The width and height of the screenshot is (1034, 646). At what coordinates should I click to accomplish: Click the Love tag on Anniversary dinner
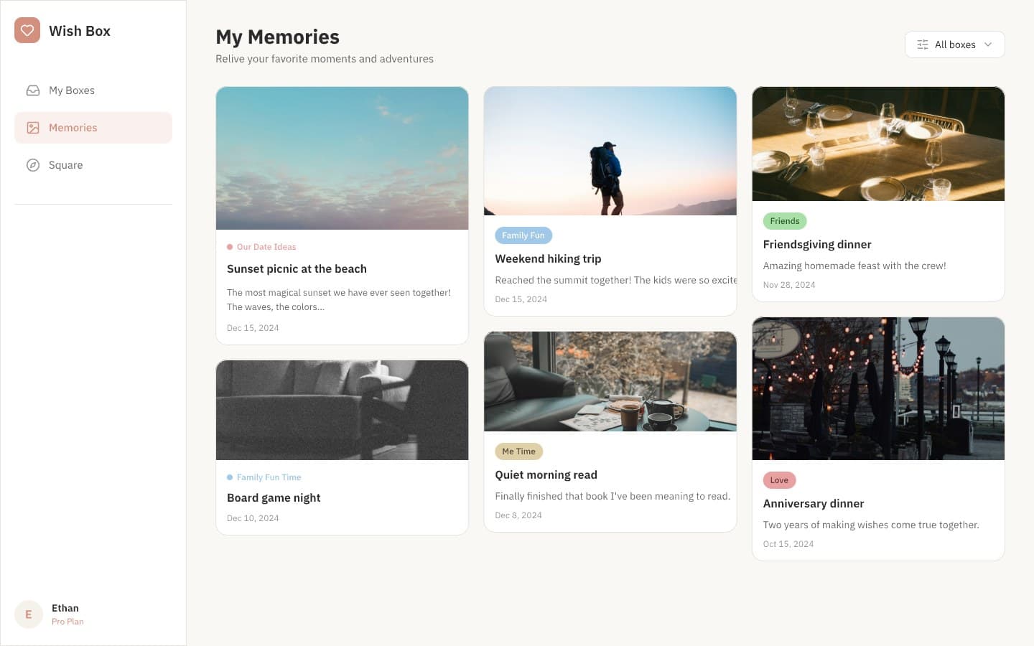pyautogui.click(x=779, y=479)
